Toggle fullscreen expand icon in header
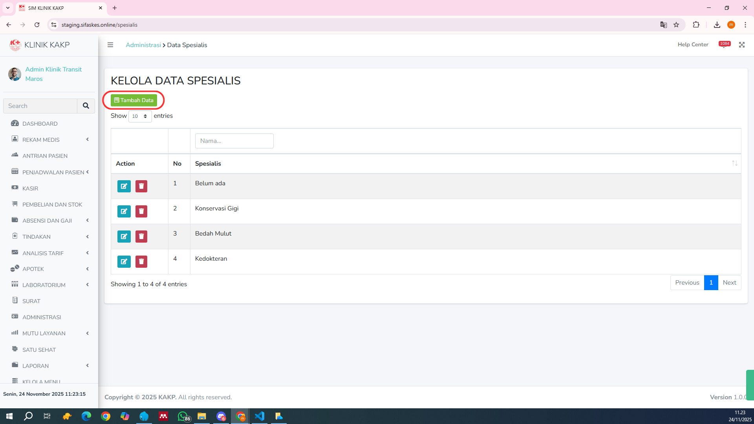 (x=741, y=45)
